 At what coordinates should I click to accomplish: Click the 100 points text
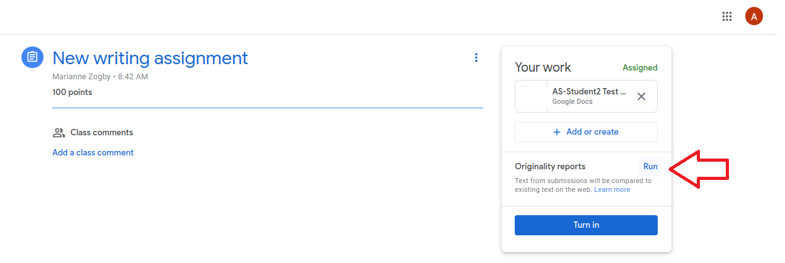[x=72, y=92]
